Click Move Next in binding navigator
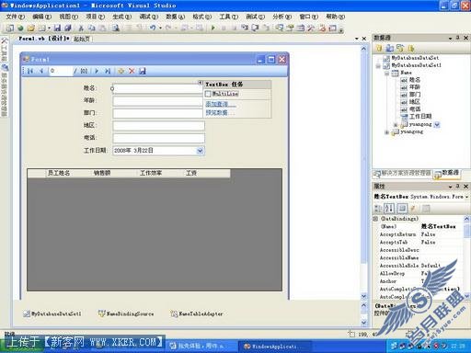 click(97, 71)
